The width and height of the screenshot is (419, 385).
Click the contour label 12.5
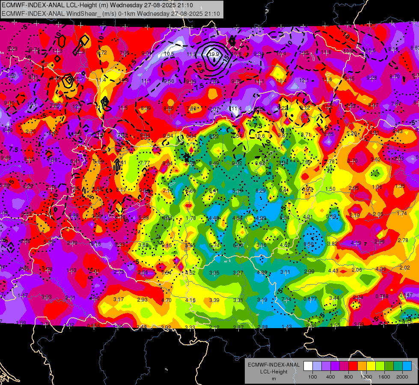tap(199, 67)
